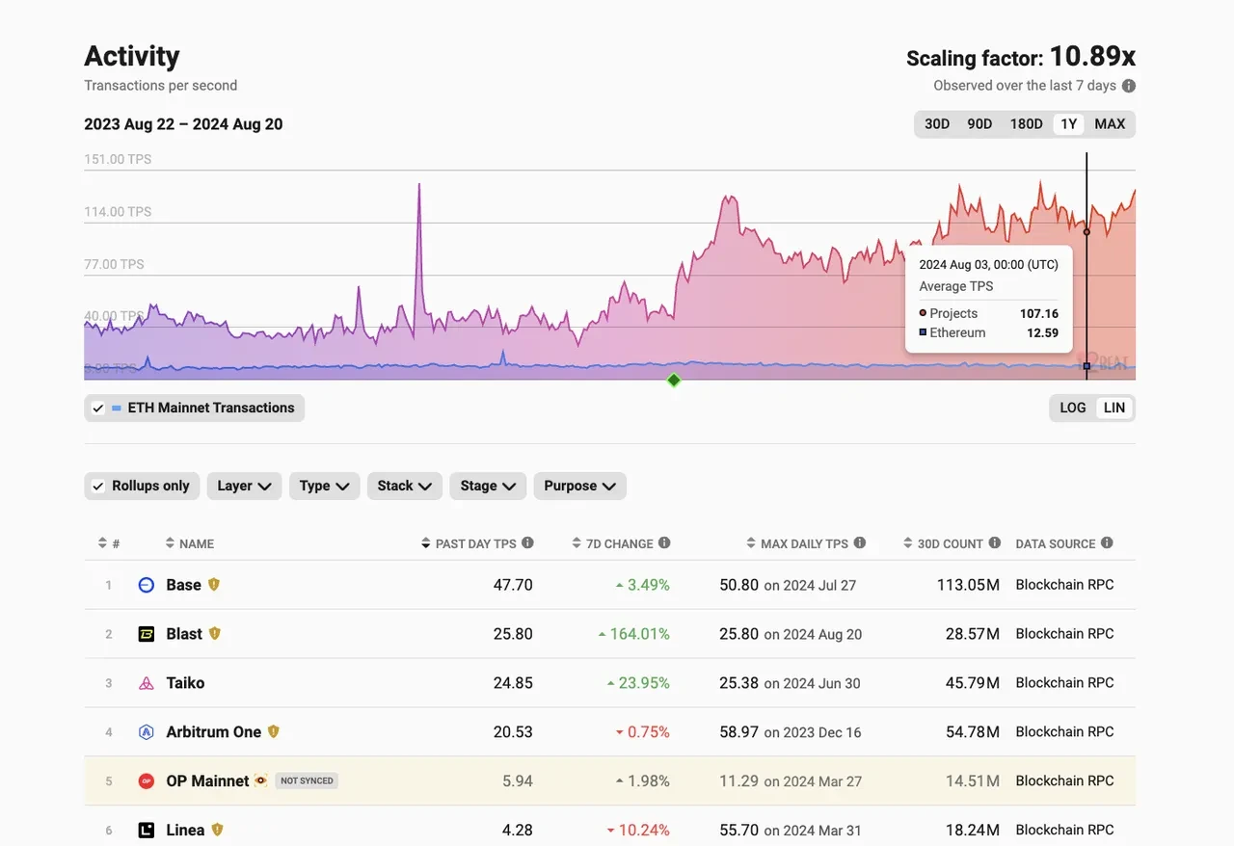The width and height of the screenshot is (1234, 846).
Task: Select the Taiko logo icon
Action: [x=147, y=683]
